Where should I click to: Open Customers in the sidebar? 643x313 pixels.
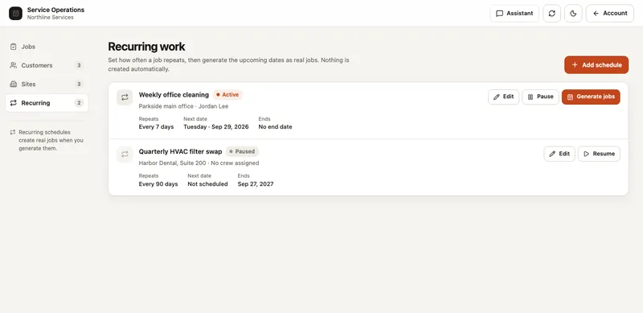[x=47, y=65]
